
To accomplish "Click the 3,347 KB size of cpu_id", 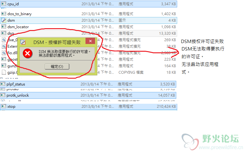I will point(168,4).
